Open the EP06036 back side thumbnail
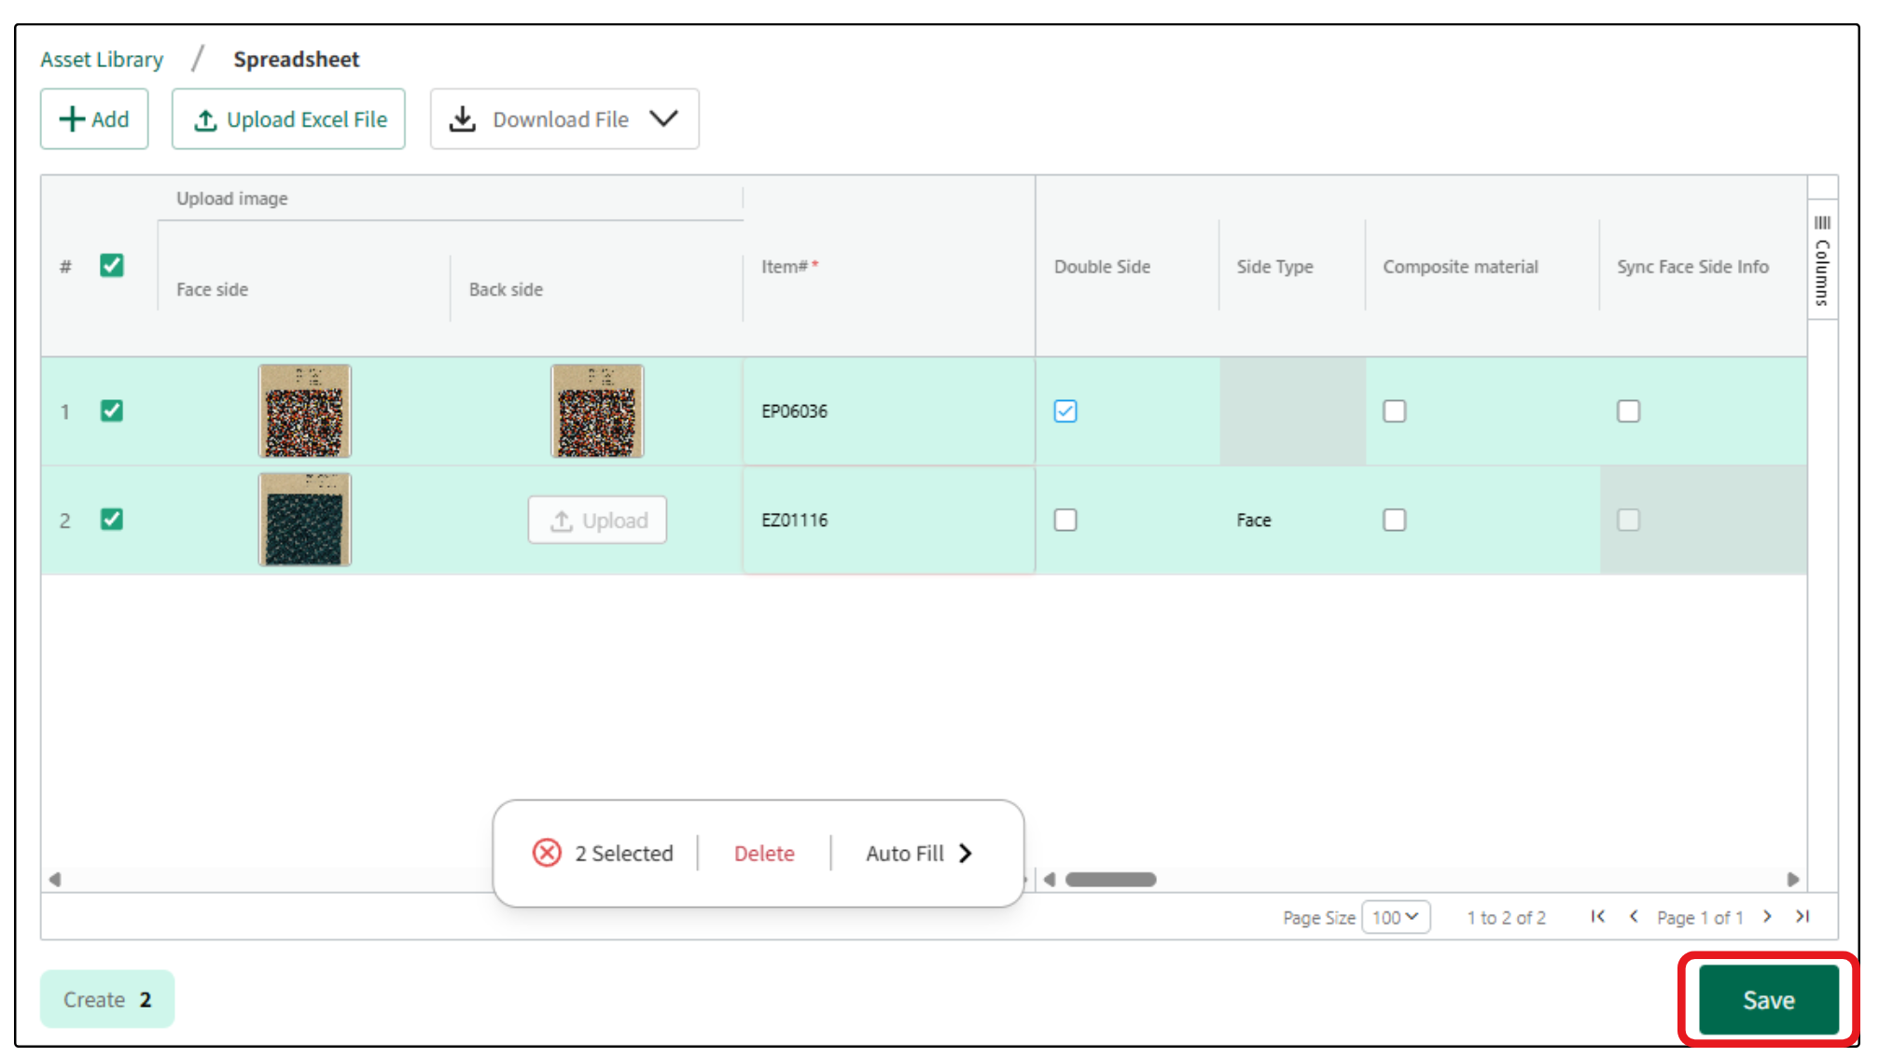Image resolution: width=1879 pixels, height=1057 pixels. (597, 411)
